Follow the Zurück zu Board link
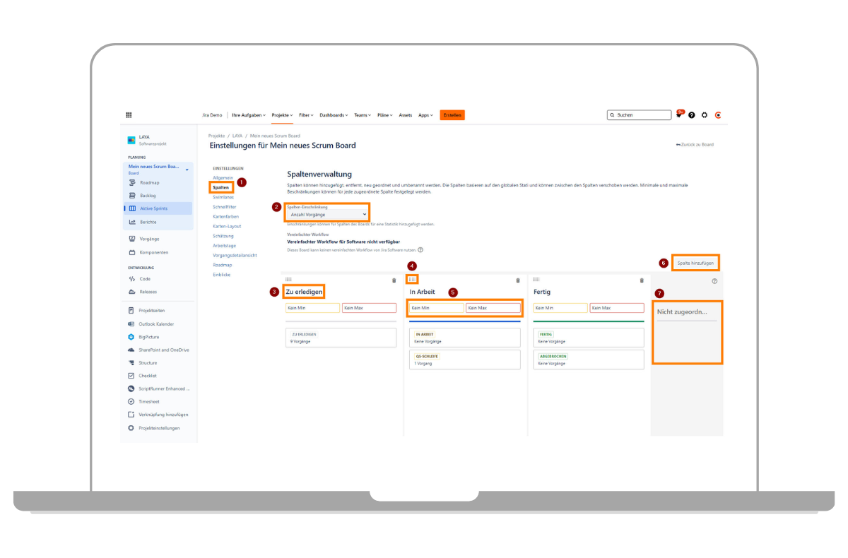The width and height of the screenshot is (848, 558). pyautogui.click(x=695, y=145)
